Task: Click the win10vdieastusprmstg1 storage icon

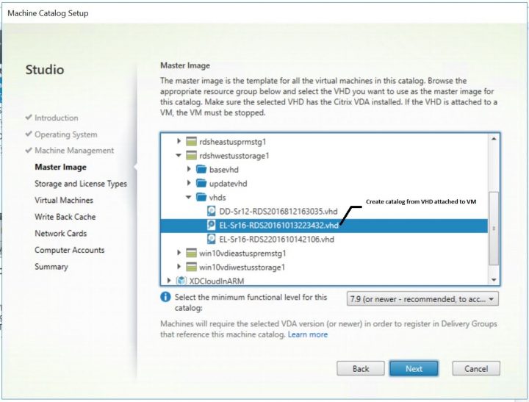Action: pyautogui.click(x=192, y=253)
